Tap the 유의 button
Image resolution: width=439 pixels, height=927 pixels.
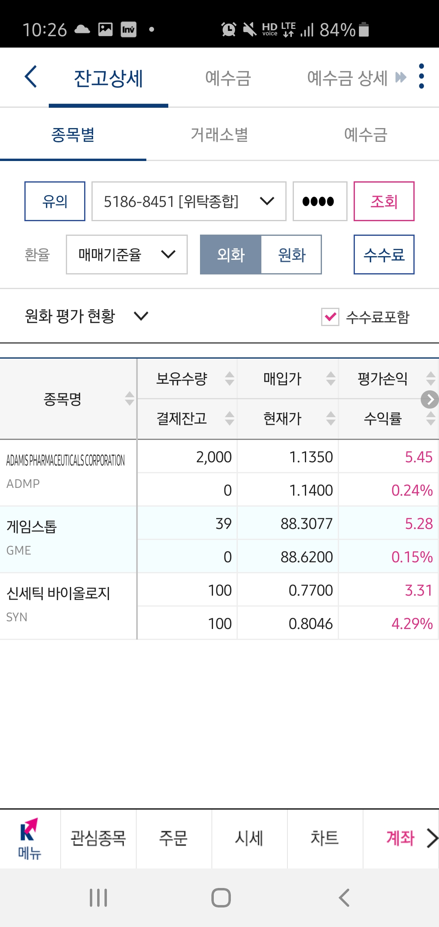55,201
